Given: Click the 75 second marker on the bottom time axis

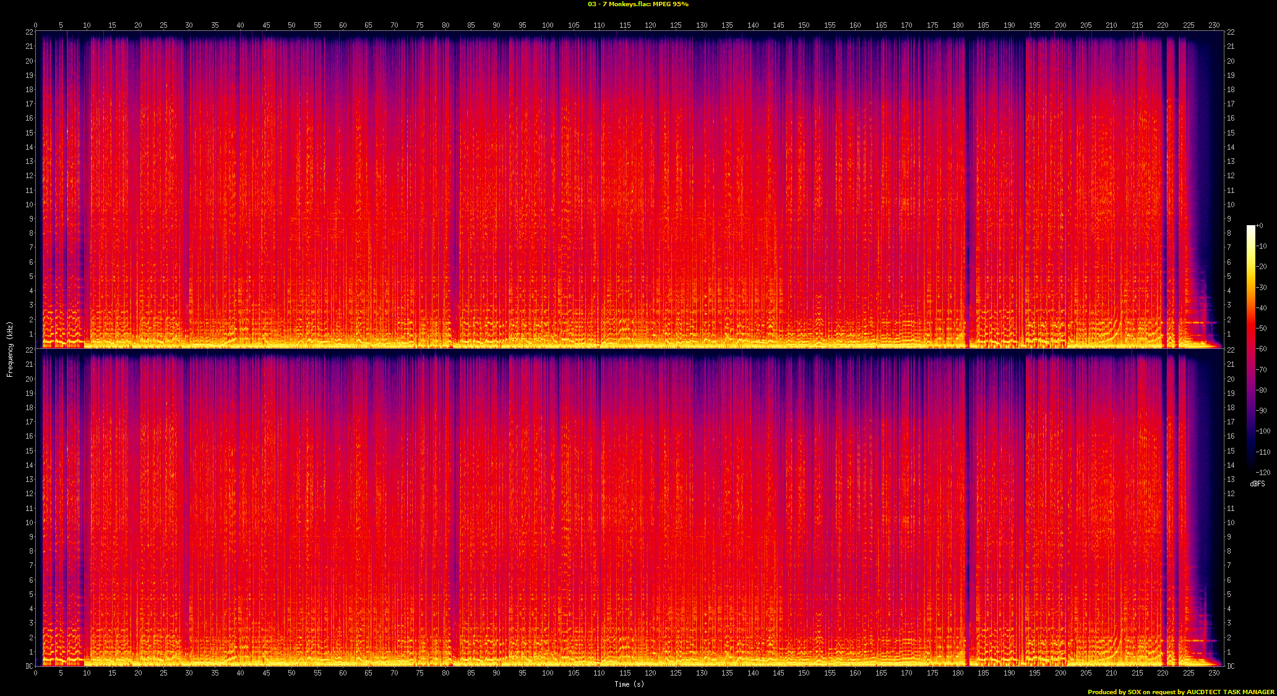Looking at the screenshot, I should pos(419,672).
